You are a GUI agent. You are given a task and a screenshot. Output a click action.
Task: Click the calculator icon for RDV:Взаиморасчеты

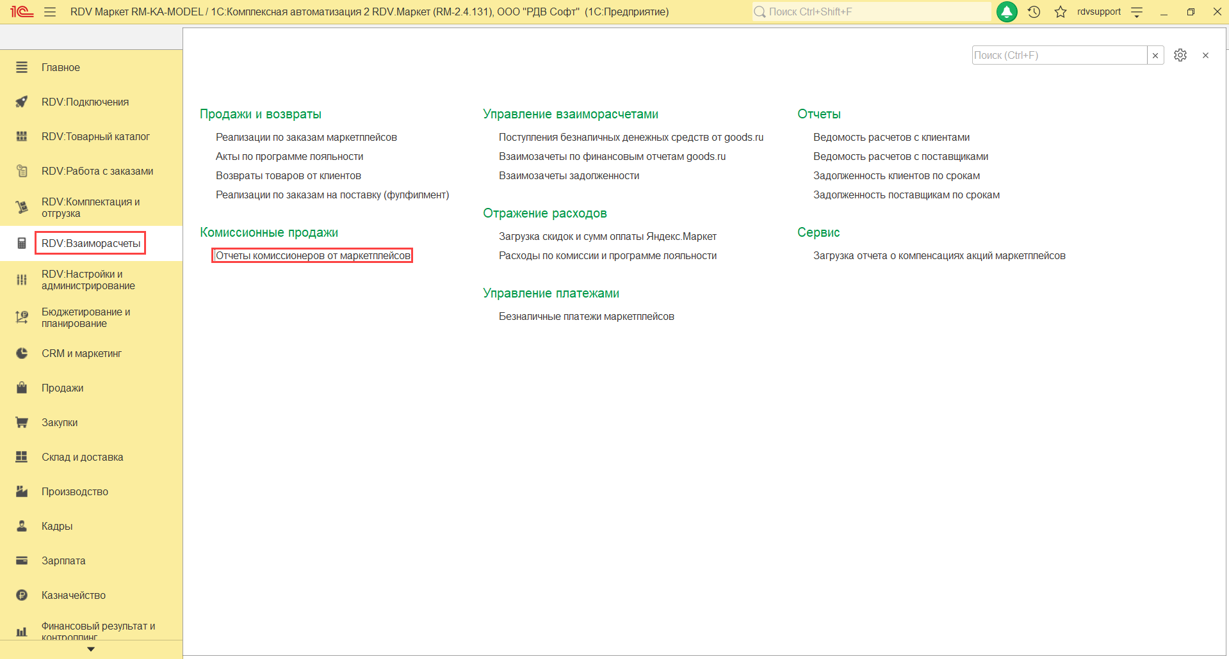(22, 243)
